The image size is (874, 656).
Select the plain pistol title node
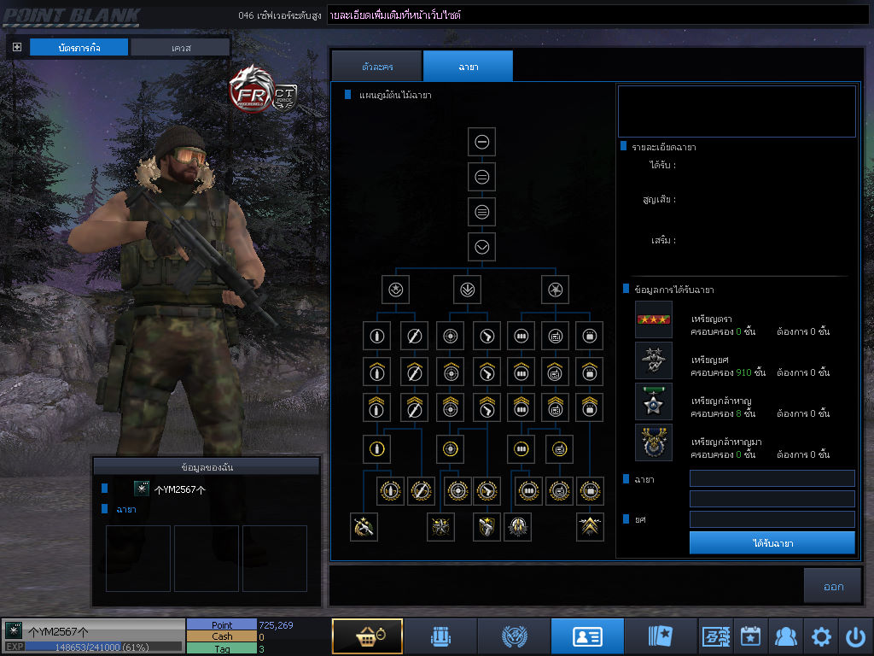tap(487, 336)
